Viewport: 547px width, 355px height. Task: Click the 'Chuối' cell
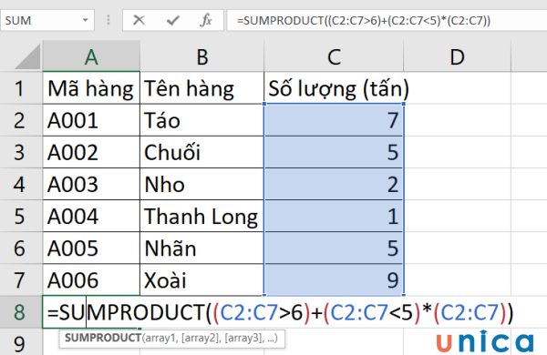tap(202, 152)
